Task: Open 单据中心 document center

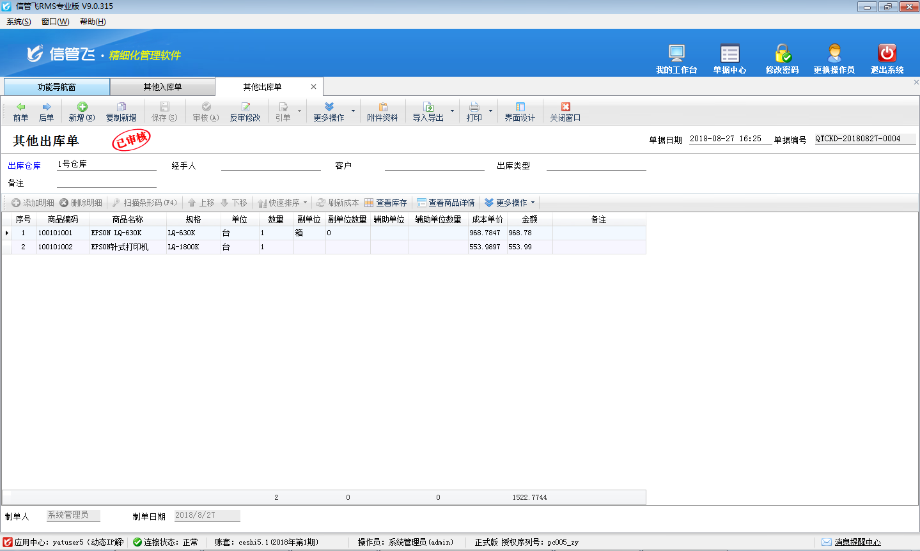Action: point(729,54)
